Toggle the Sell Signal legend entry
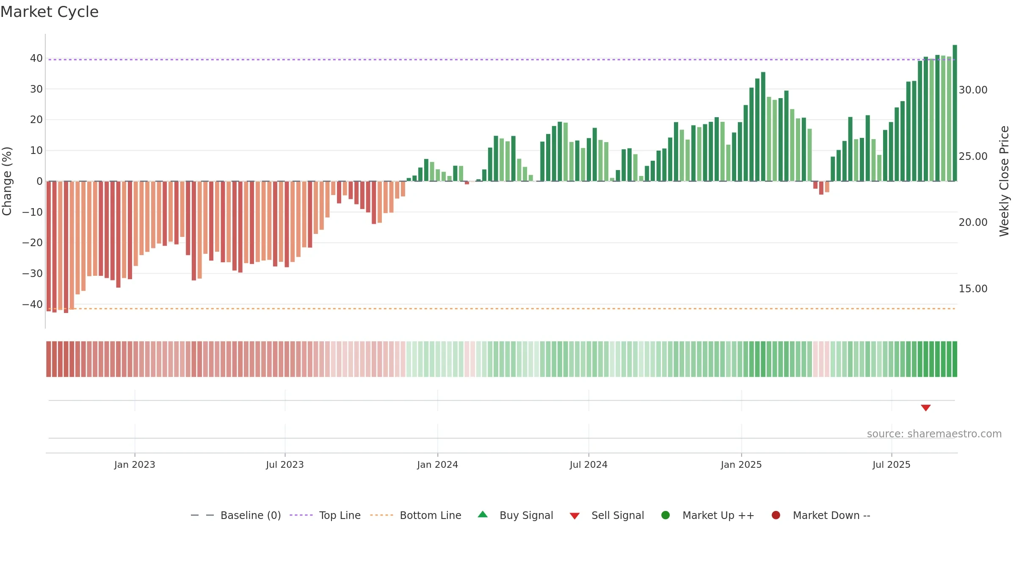Image resolution: width=1016 pixels, height=571 pixels. [x=607, y=515]
